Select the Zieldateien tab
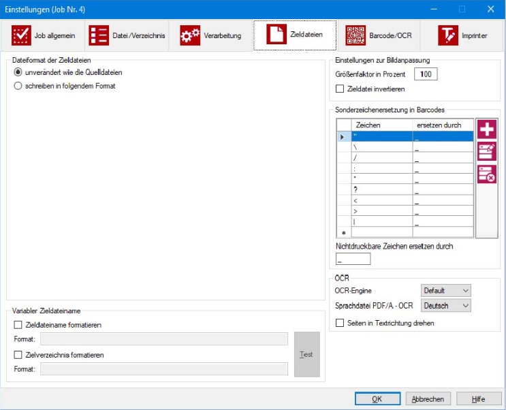 click(295, 35)
